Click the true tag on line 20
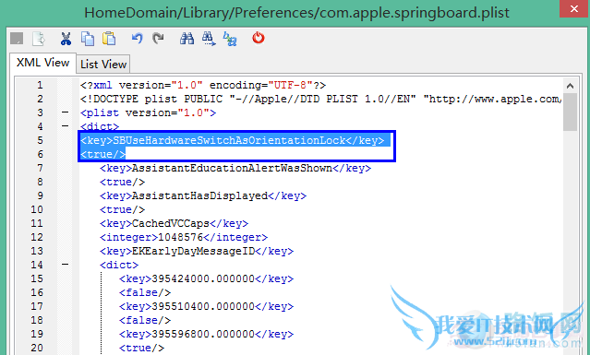Screen dimensions: 590x355 pyautogui.click(x=141, y=349)
